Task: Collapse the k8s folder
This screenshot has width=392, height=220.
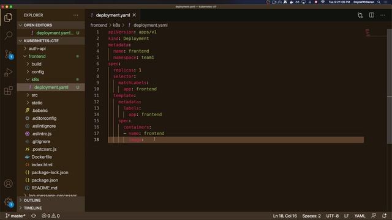Action: [51, 79]
